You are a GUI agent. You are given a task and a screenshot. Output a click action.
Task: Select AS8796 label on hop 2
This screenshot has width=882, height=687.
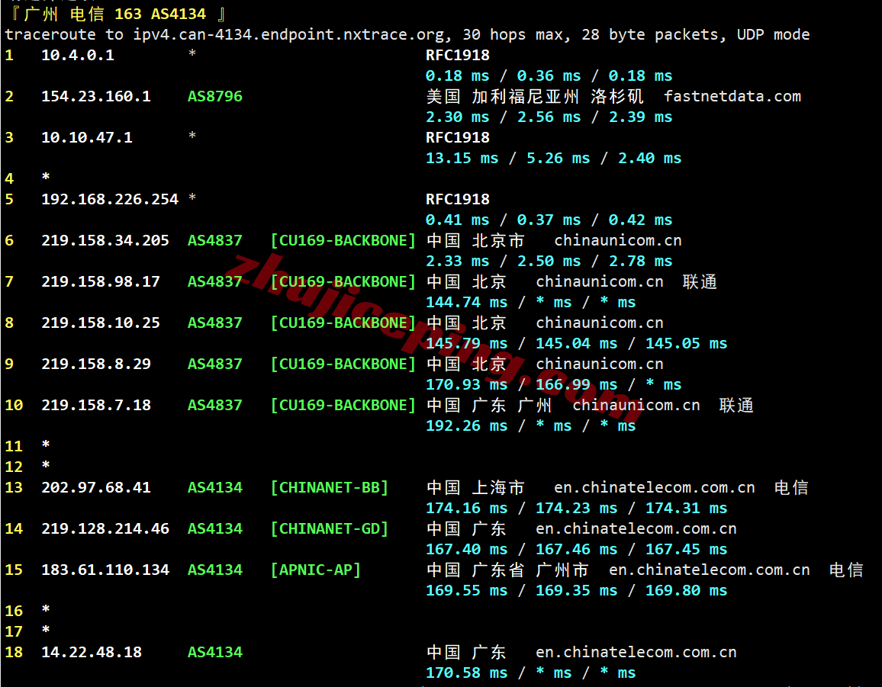(215, 96)
